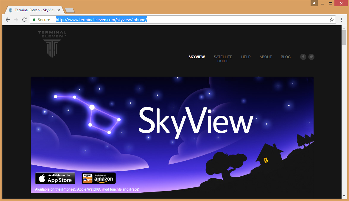Close the Terminal Eleven tab

(x=59, y=10)
